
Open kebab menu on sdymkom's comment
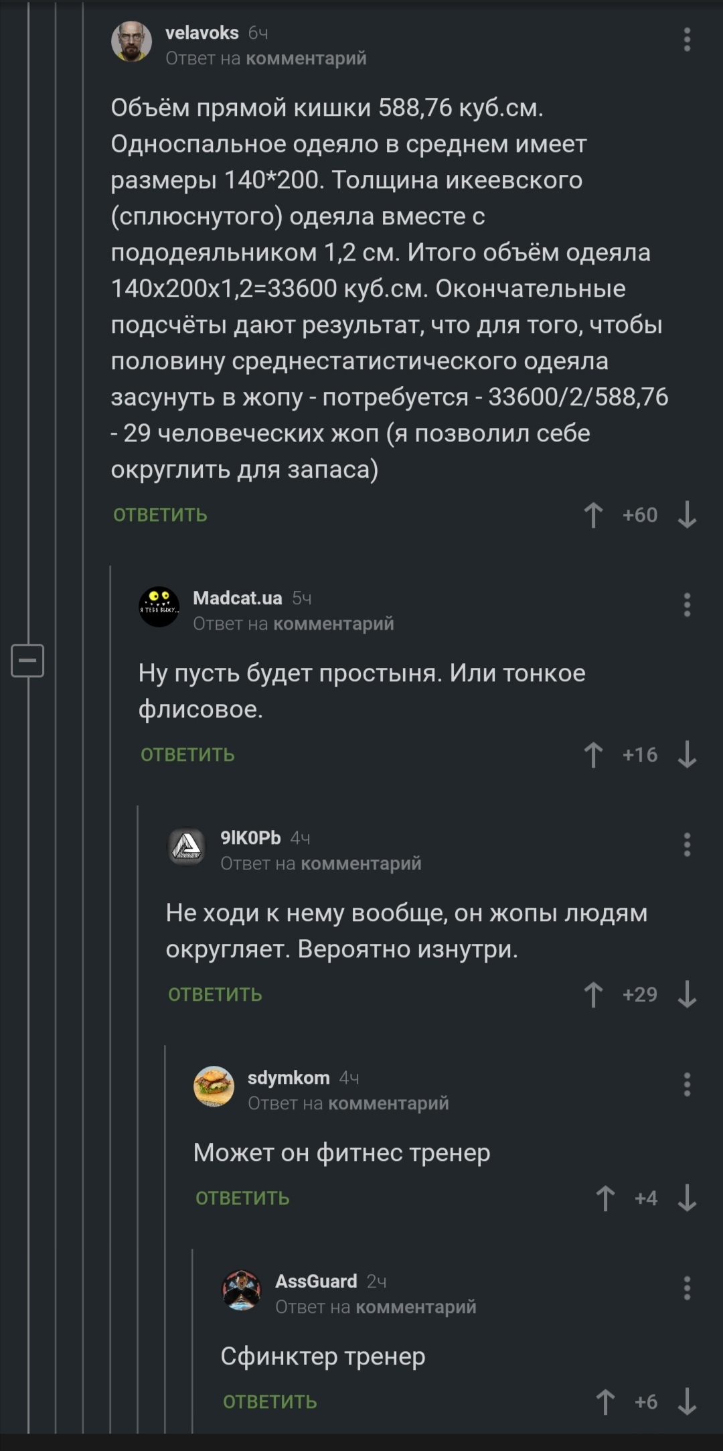(687, 1085)
